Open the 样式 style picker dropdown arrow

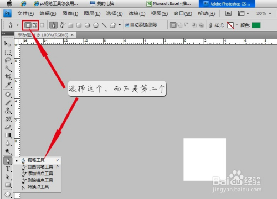pos(237,25)
